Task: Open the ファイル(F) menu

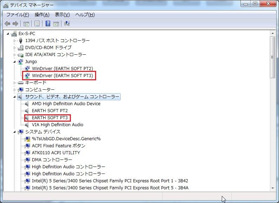Action: (18, 15)
